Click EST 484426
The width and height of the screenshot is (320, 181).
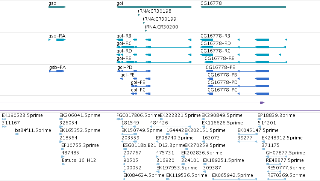tap(170, 127)
